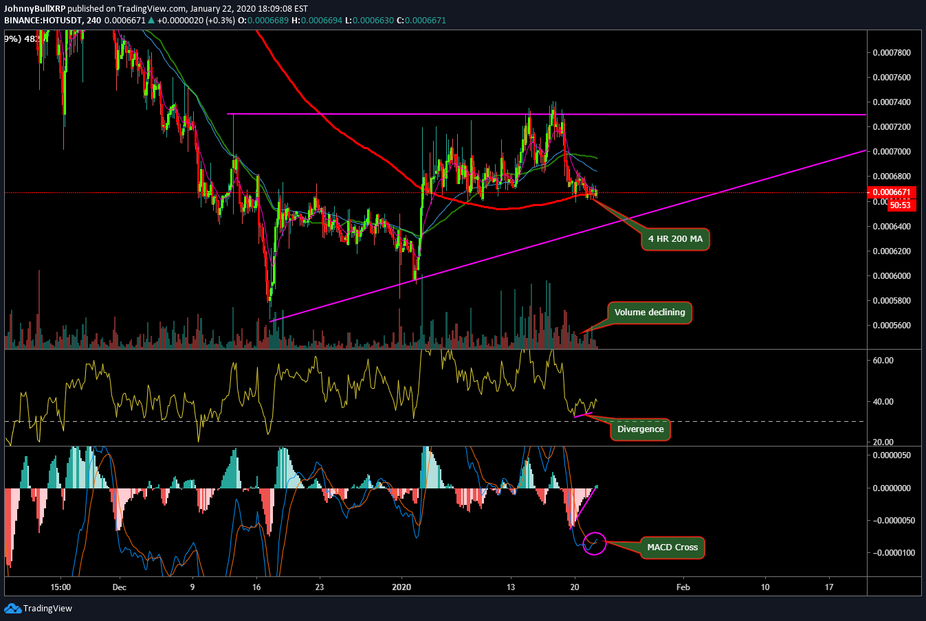Viewport: 926px width, 621px height.
Task: Click the RSI 60.00 axis label
Action: 883,361
